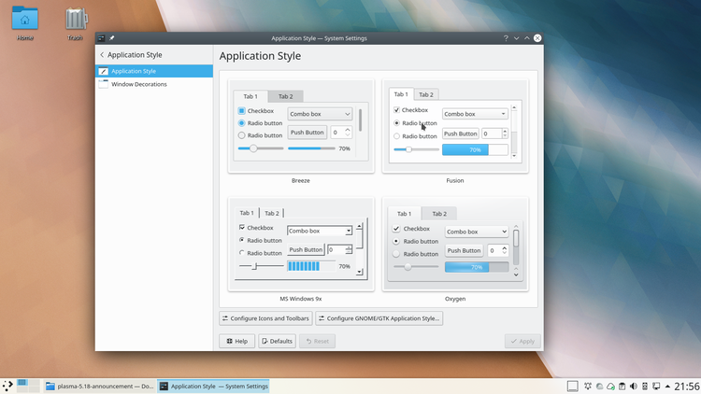Image resolution: width=701 pixels, height=394 pixels.
Task: Click the scrollbar in Oxygen preview
Action: coord(516,250)
